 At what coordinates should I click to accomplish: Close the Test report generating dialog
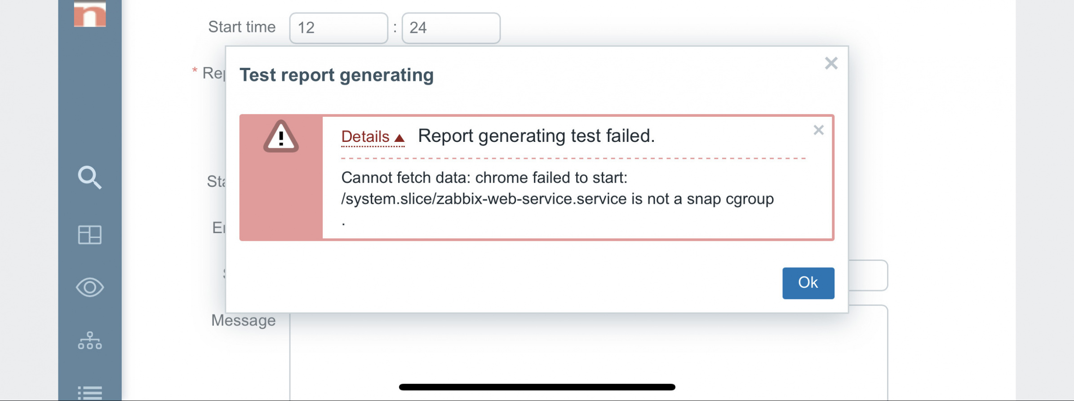(x=831, y=63)
